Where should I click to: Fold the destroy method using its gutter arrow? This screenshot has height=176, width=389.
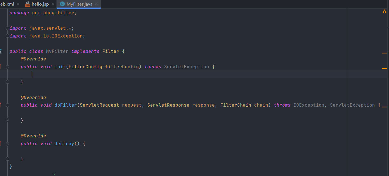point(7,144)
